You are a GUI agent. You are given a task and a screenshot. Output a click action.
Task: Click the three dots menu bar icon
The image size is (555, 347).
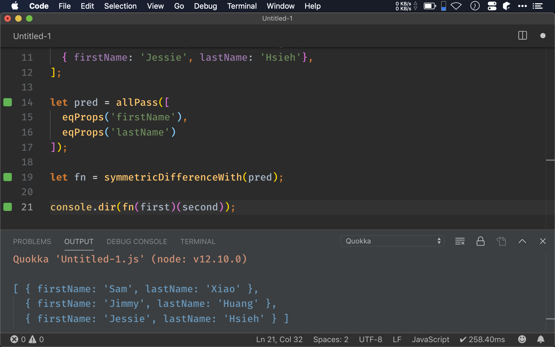522,6
